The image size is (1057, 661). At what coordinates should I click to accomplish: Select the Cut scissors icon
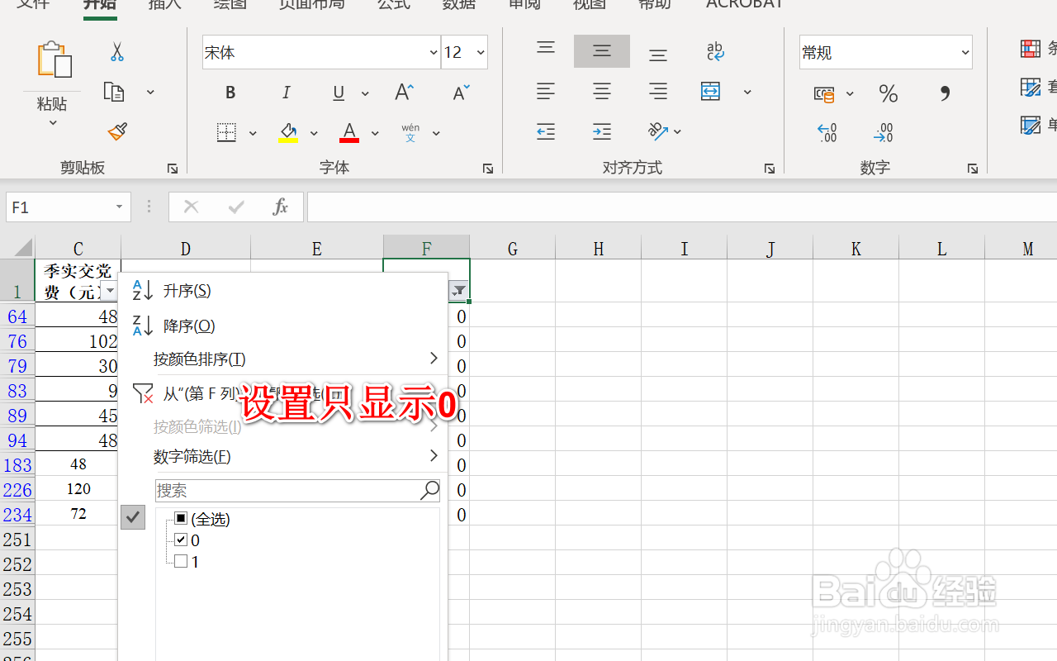pos(116,51)
